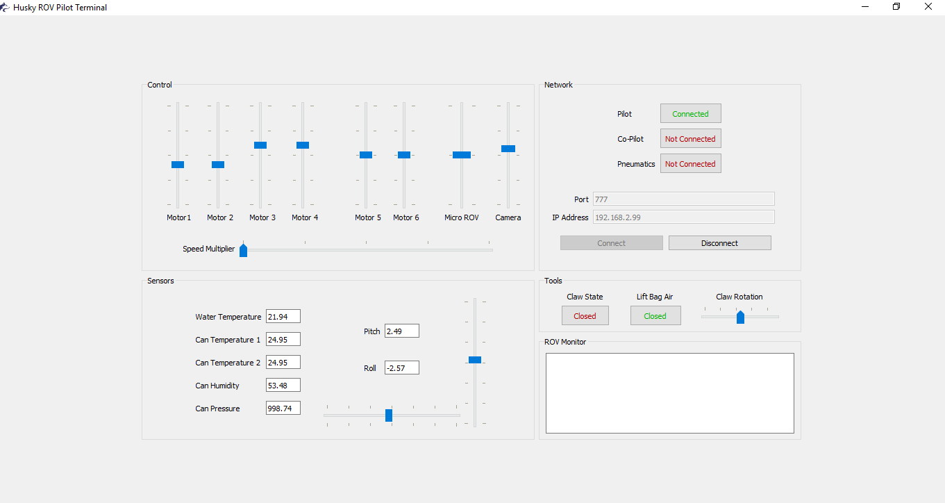Image resolution: width=945 pixels, height=503 pixels.
Task: Click inside the ROV Monitor output area
Action: point(669,393)
